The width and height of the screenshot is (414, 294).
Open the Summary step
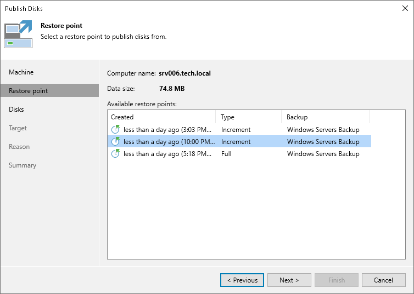tap(23, 165)
